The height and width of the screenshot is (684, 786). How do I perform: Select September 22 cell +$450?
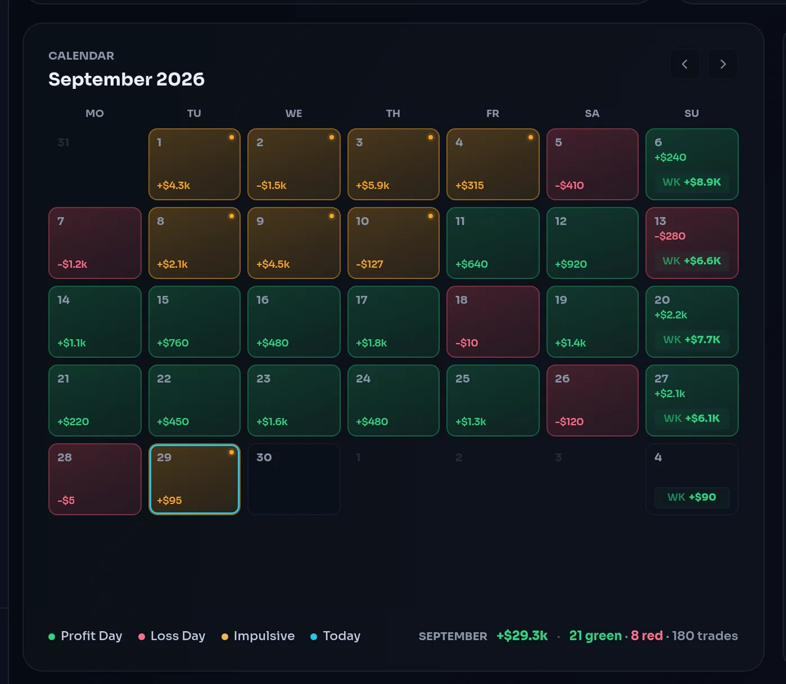pyautogui.click(x=195, y=400)
